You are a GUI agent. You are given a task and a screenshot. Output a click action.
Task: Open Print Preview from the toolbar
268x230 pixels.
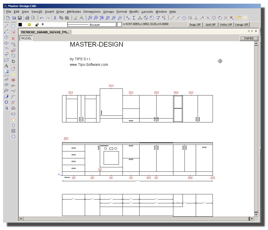click(x=33, y=16)
